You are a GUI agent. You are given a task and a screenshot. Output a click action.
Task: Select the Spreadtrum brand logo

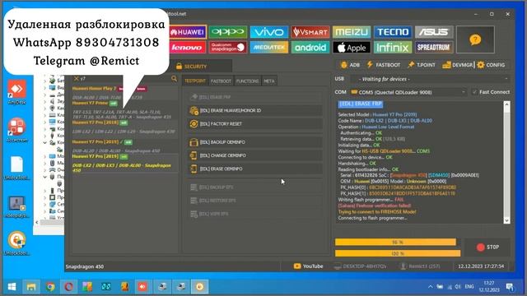click(434, 48)
